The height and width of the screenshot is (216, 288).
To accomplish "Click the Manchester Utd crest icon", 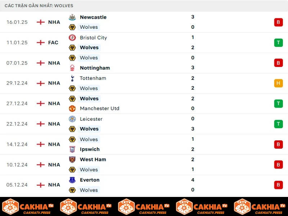I will [72, 109].
